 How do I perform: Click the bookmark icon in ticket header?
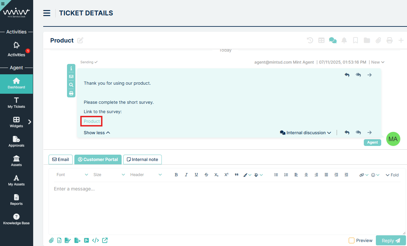tap(355, 40)
